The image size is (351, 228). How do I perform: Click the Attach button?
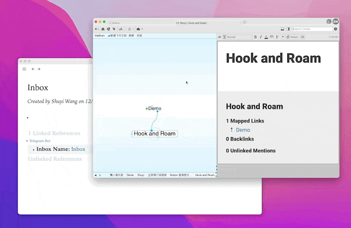[292, 37]
